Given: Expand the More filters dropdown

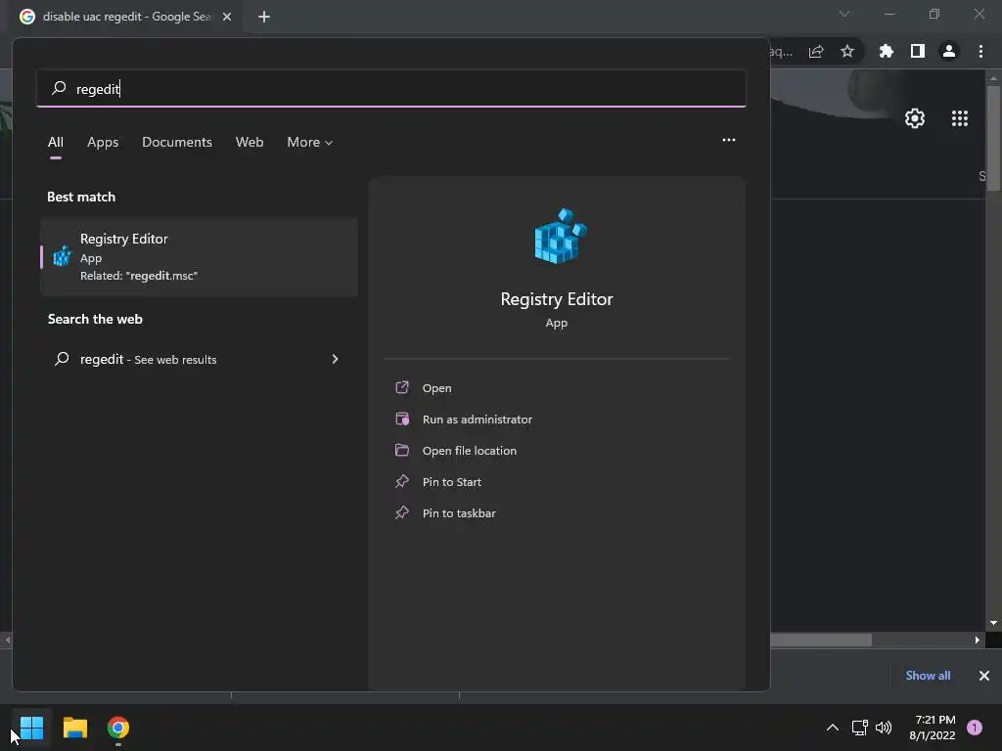Looking at the screenshot, I should [x=310, y=143].
